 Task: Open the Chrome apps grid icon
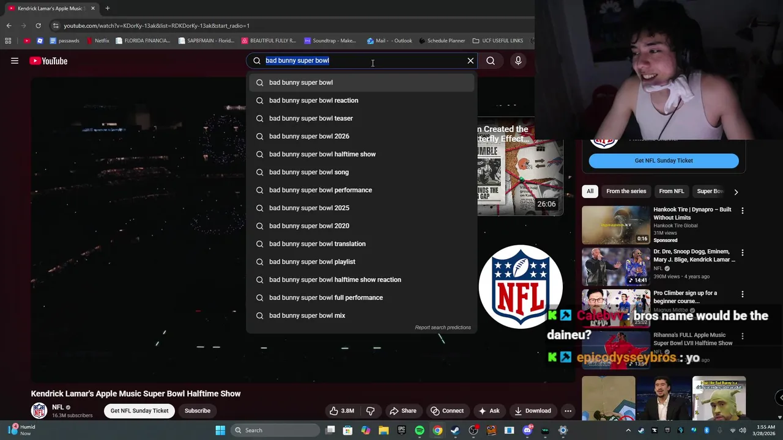(8, 41)
